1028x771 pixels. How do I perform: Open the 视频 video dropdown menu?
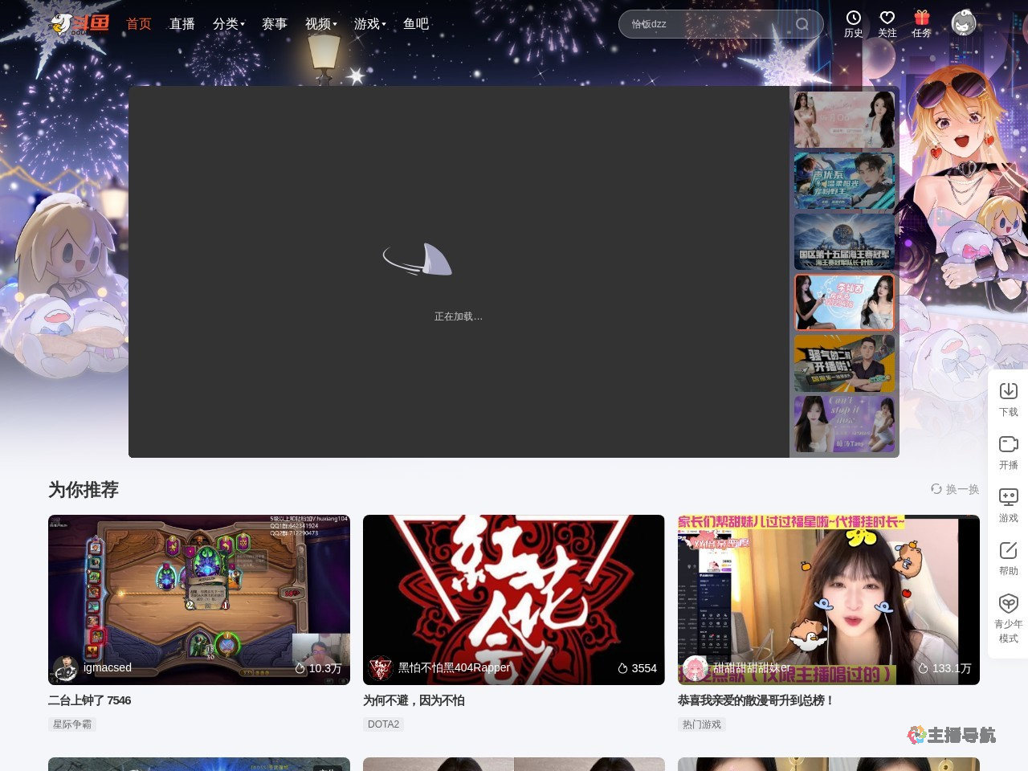(x=318, y=24)
